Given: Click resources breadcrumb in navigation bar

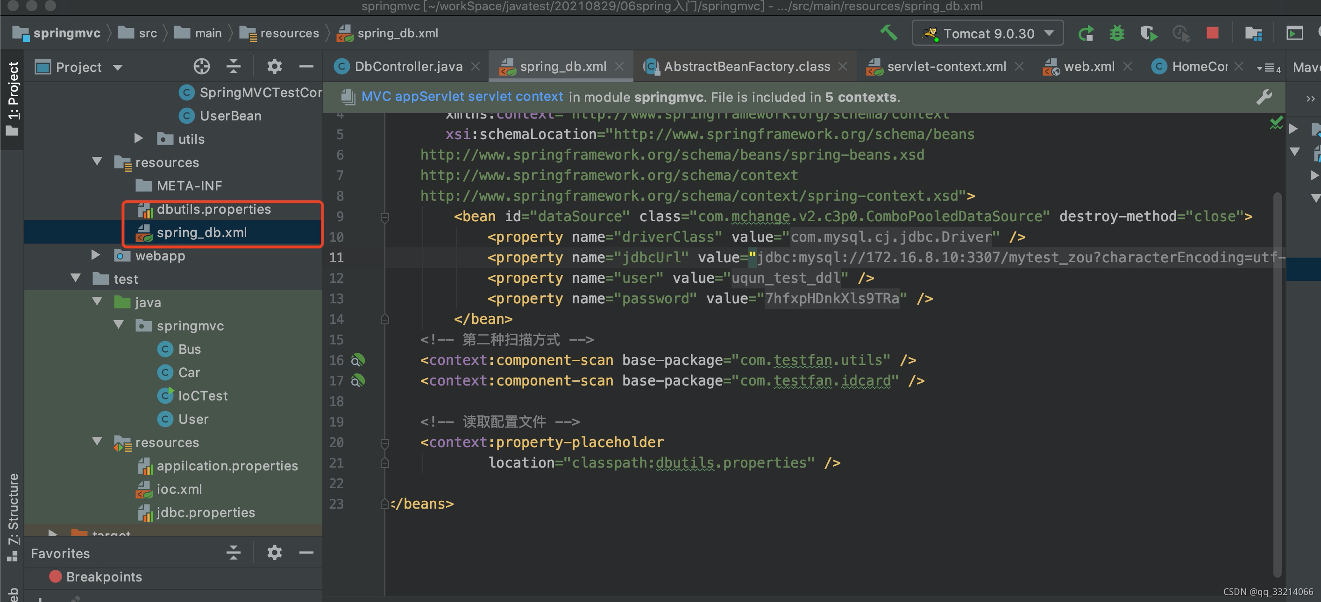Looking at the screenshot, I should pos(279,33).
